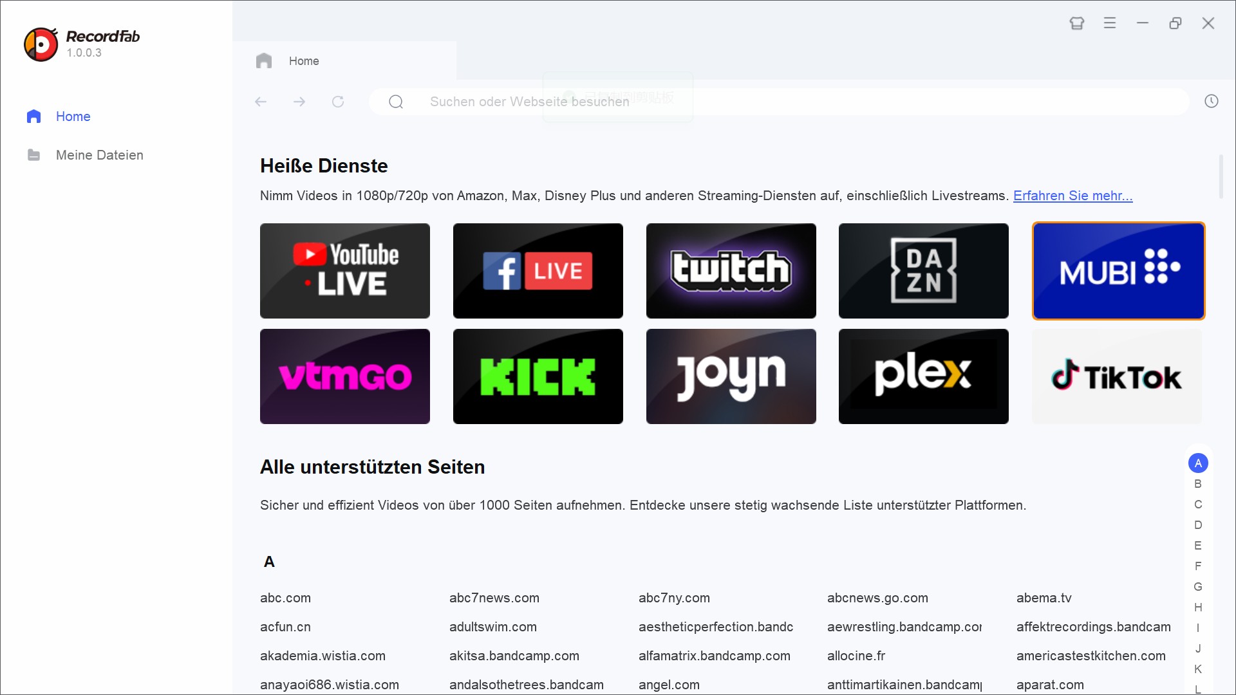Click the Heiße Dienste heading
Viewport: 1236px width, 695px height.
coord(324,166)
